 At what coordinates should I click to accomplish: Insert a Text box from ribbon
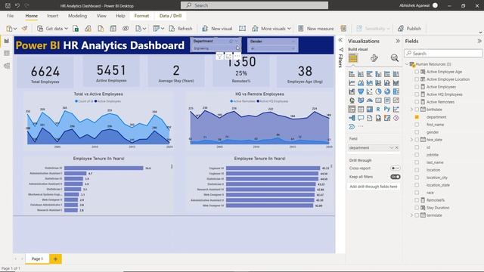pos(242,29)
